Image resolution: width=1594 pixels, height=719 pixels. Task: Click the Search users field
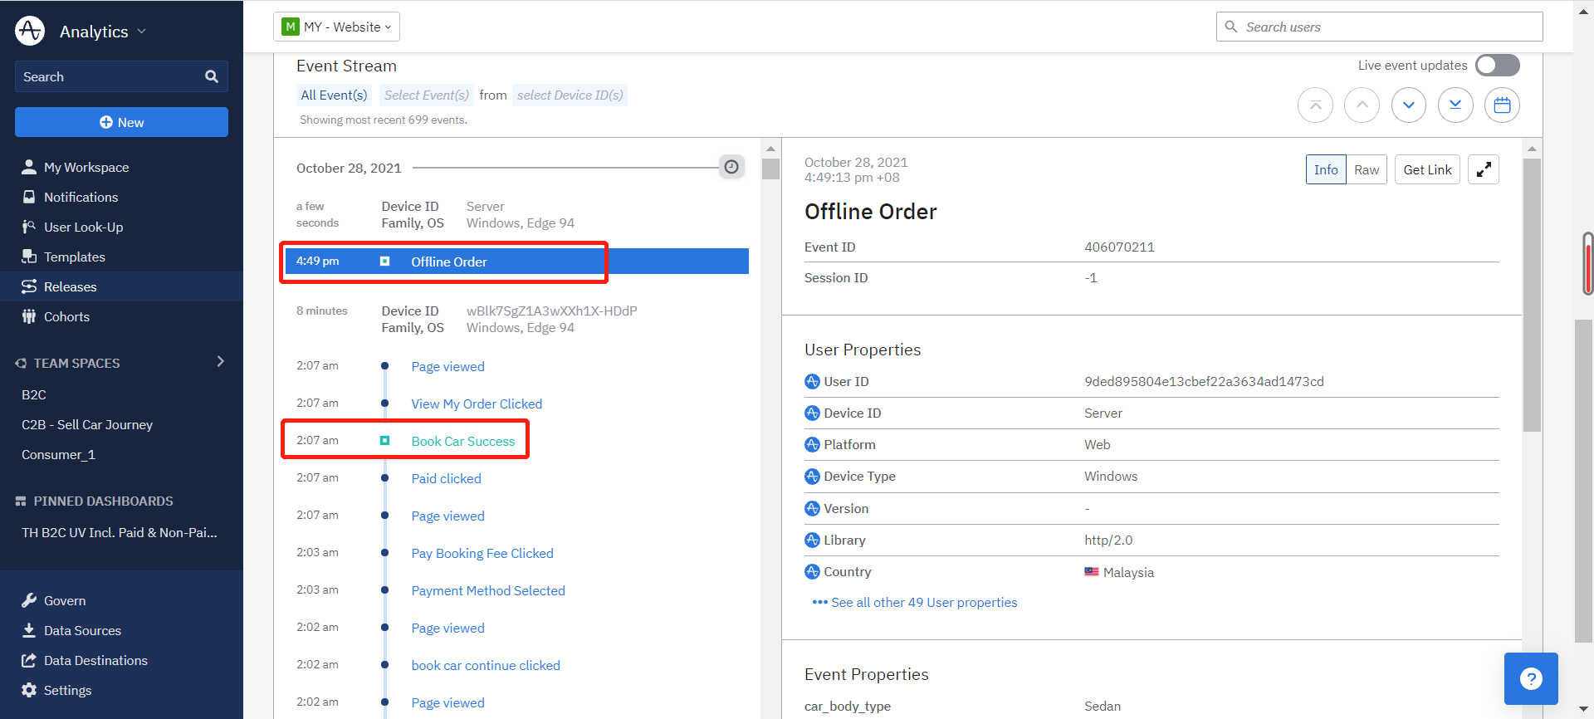(1379, 27)
